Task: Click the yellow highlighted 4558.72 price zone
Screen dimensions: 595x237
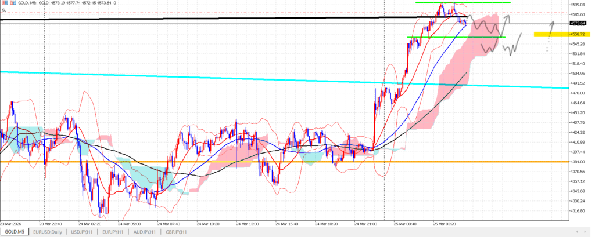Action: 553,34
